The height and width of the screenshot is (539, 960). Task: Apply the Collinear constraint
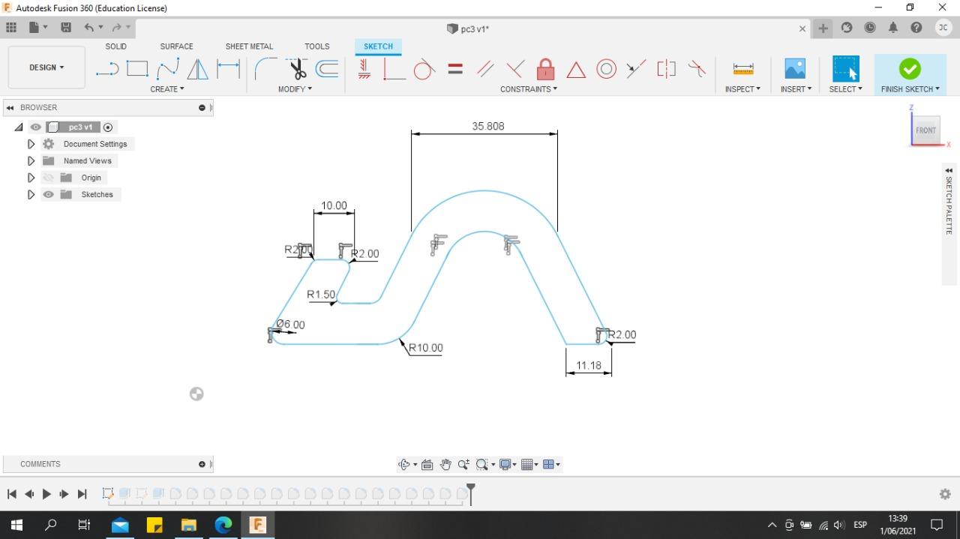coord(636,69)
